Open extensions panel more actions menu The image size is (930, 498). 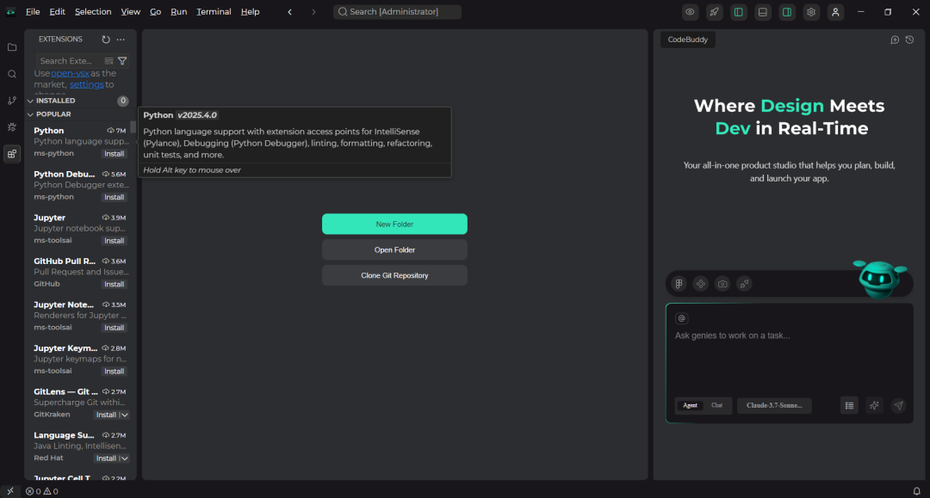121,39
